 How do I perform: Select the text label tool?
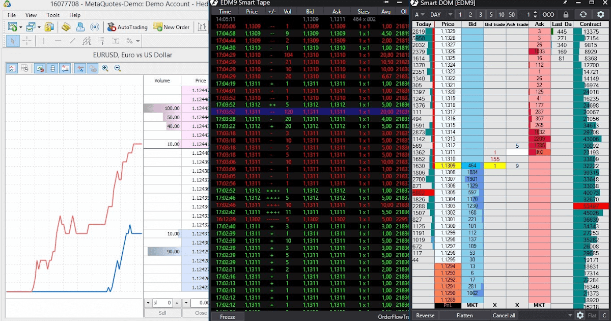click(115, 41)
